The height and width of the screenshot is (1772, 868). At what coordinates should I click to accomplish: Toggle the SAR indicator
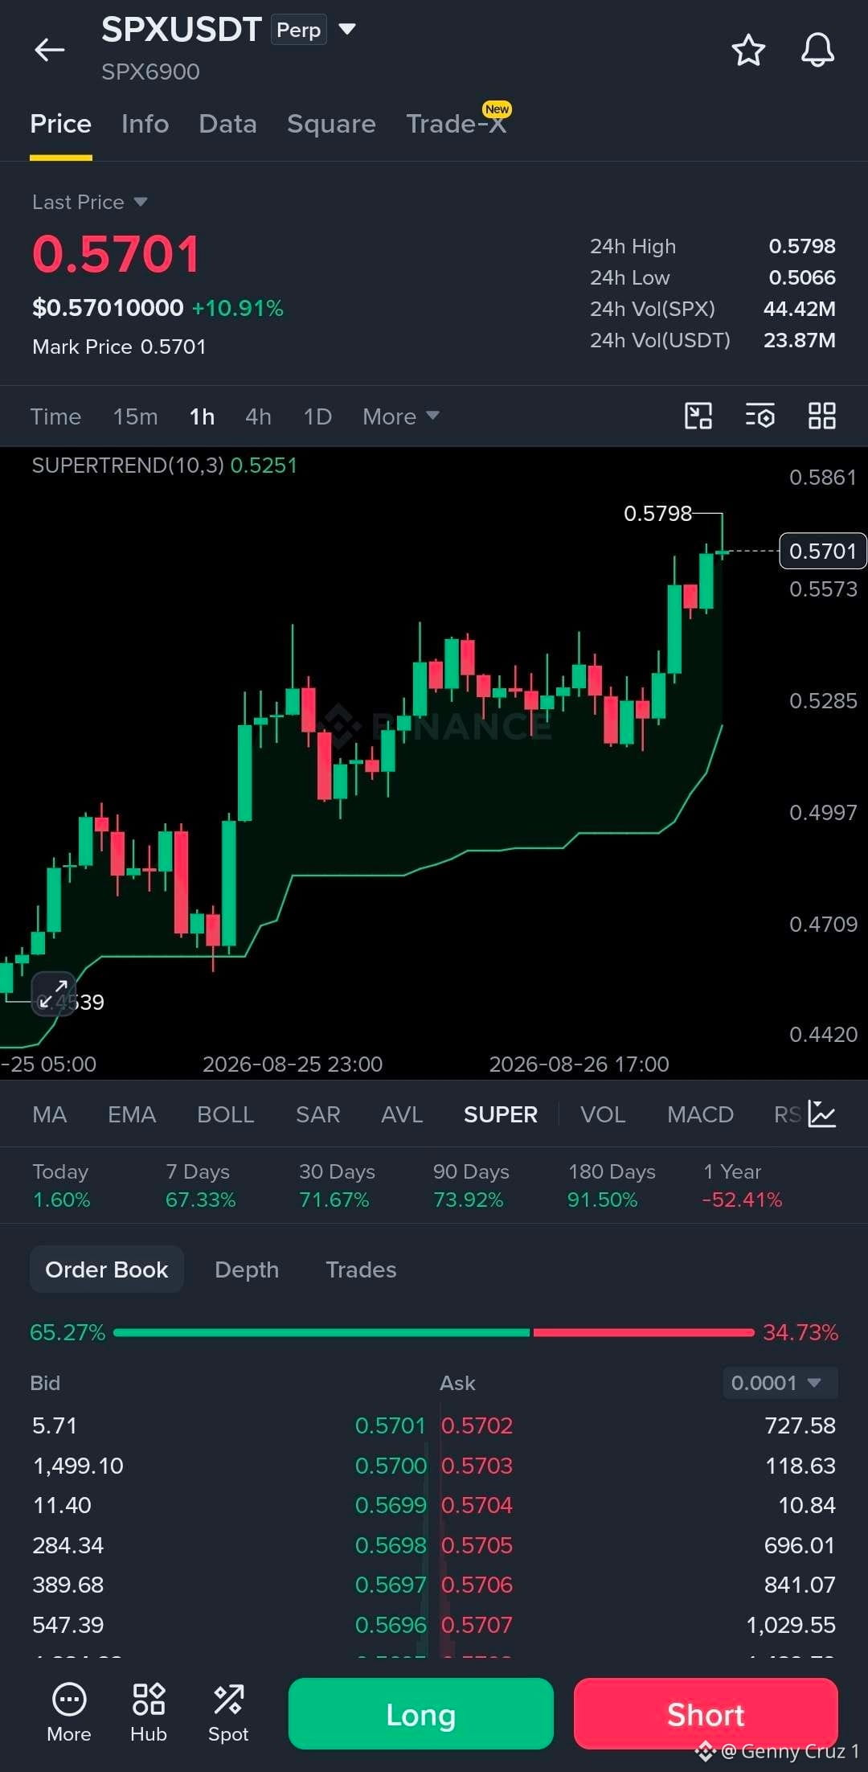[x=318, y=1114]
